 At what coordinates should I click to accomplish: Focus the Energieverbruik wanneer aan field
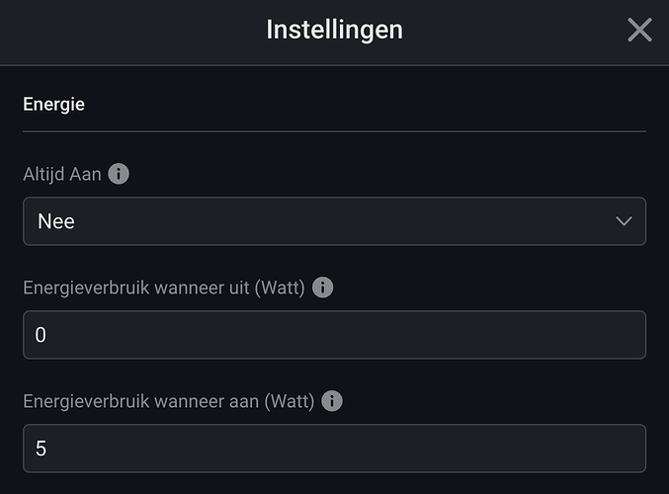click(334, 449)
